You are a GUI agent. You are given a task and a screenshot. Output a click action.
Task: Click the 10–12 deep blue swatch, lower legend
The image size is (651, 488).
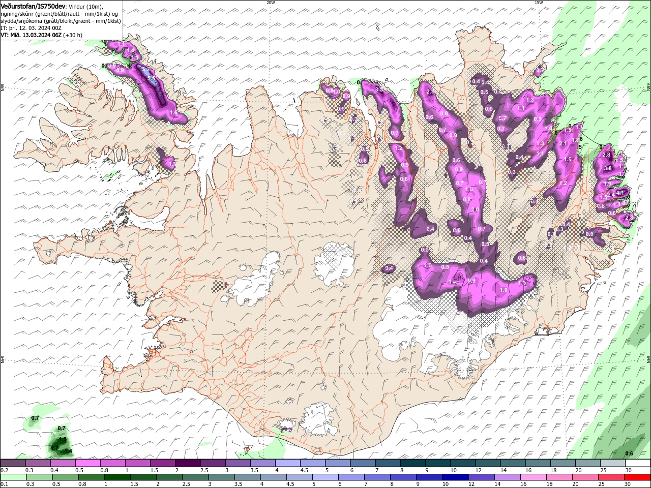(x=455, y=477)
